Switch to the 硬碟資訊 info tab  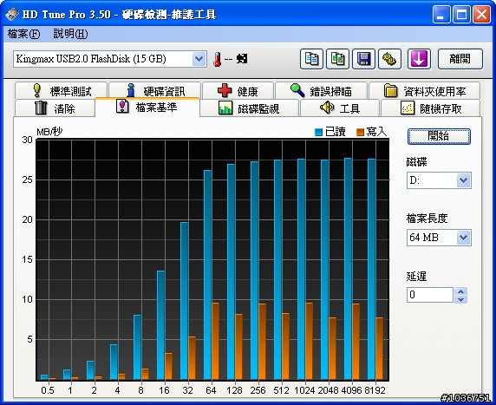(x=154, y=91)
